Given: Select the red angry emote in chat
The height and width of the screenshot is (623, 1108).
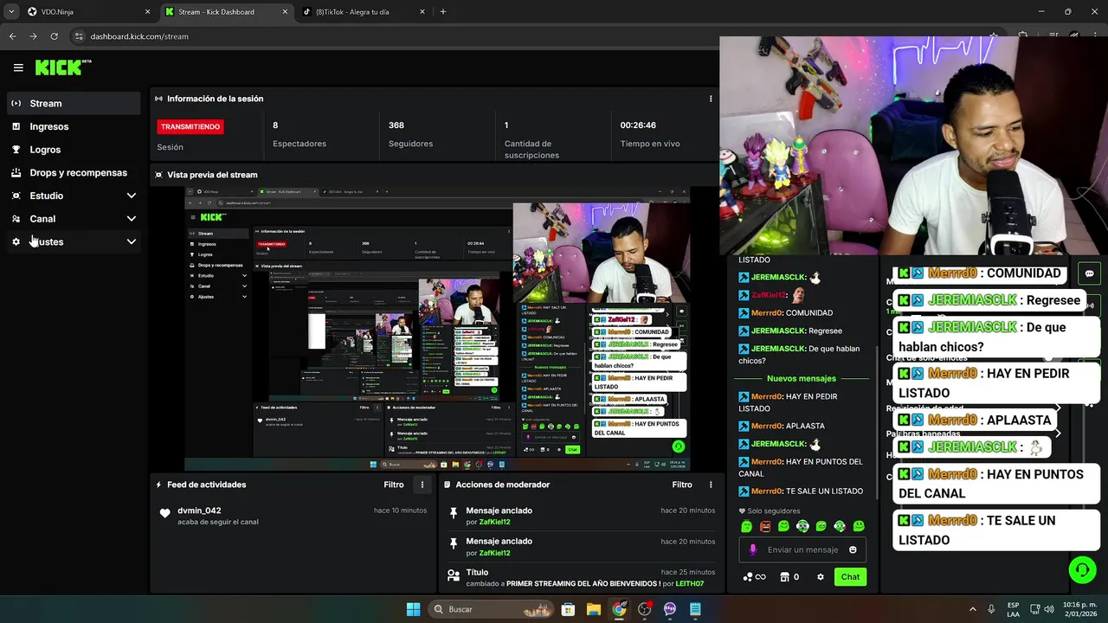Looking at the screenshot, I should [765, 526].
